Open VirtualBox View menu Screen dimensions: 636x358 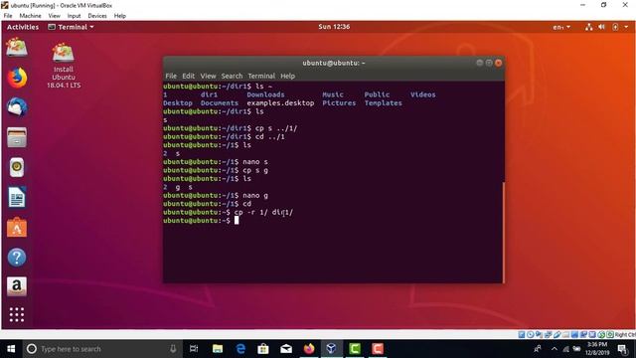point(54,16)
